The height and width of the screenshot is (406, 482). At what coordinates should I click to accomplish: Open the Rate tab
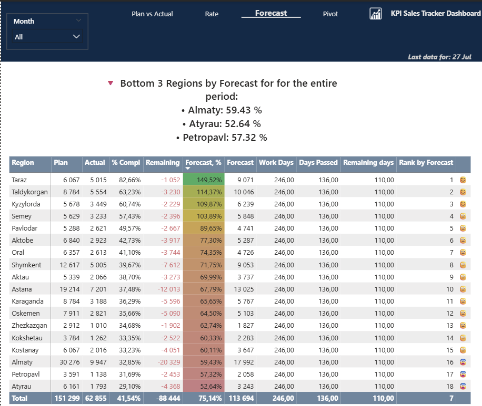click(212, 14)
